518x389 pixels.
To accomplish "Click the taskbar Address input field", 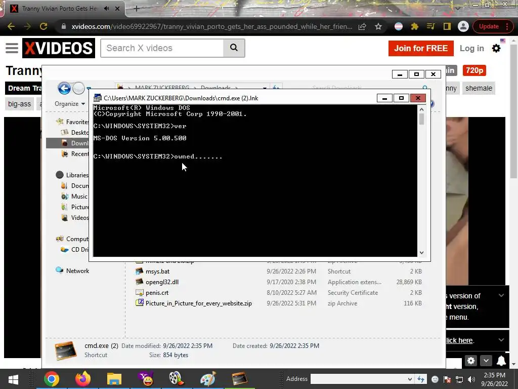I will coord(359,379).
